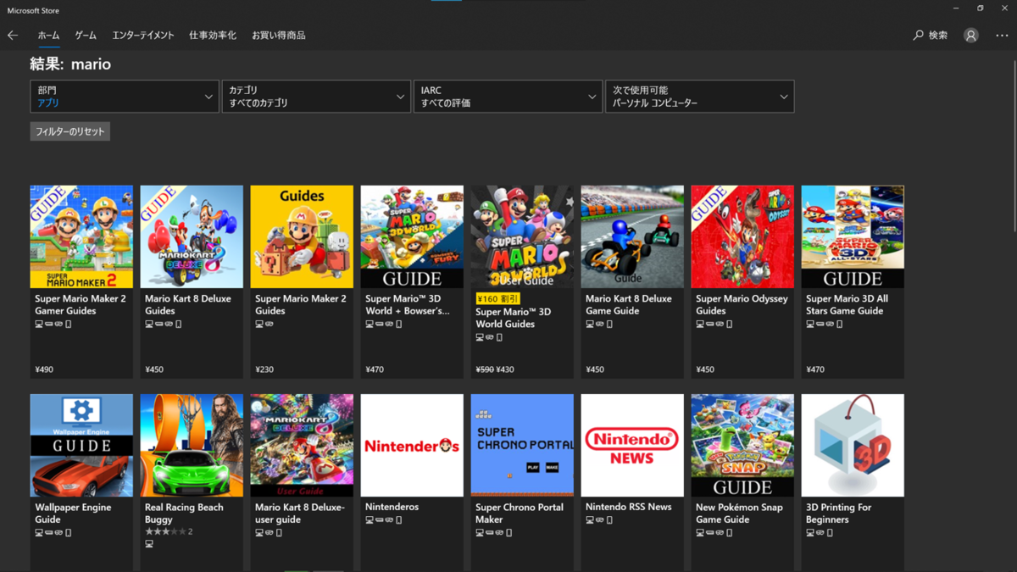Open Mario Kart 8 Deluxe Guides thumbnail
This screenshot has height=572, width=1017.
pos(192,236)
